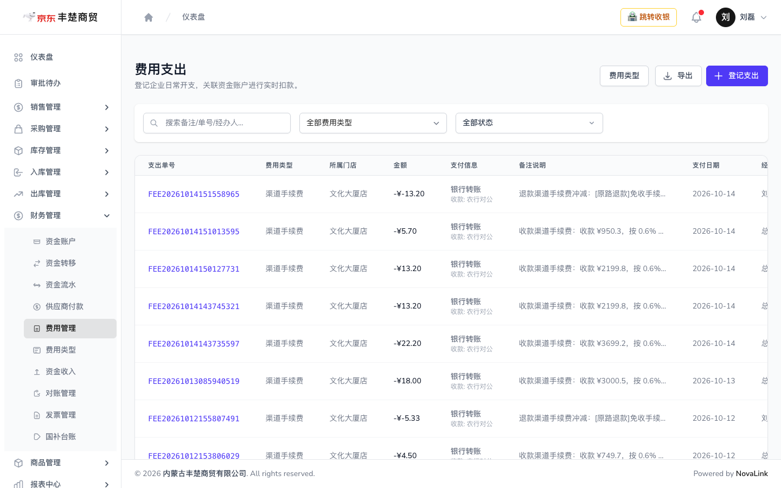This screenshot has height=488, width=781.
Task: Click the search magnifier icon
Action: pyautogui.click(x=154, y=123)
